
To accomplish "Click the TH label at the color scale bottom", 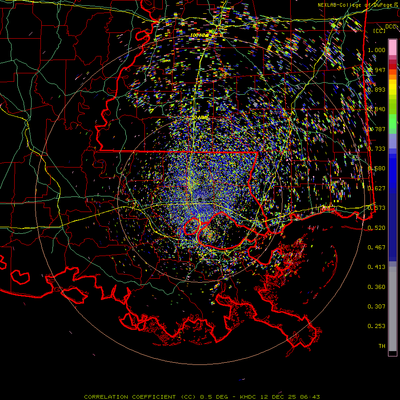I will tap(382, 346).
